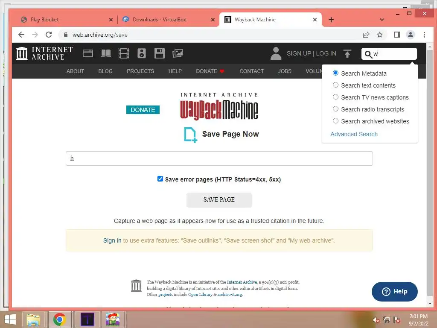
Task: Click LOG IN link
Action: (x=326, y=53)
